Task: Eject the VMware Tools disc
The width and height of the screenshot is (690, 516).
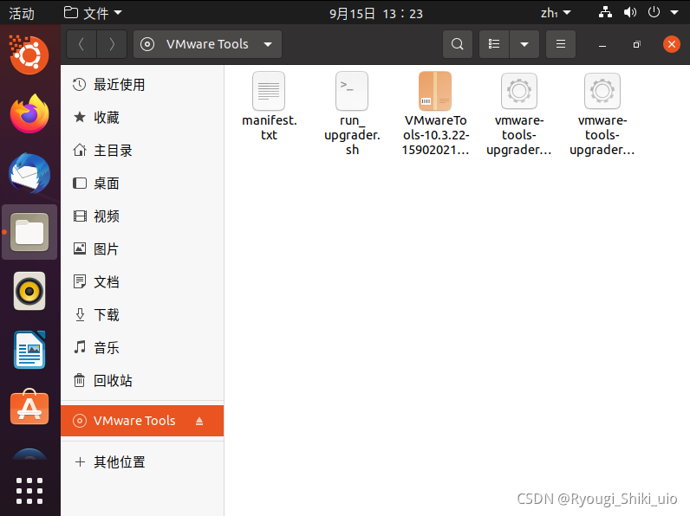Action: (x=199, y=421)
